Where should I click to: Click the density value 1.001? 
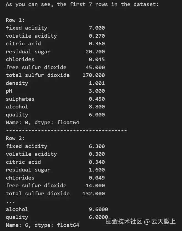(x=97, y=83)
